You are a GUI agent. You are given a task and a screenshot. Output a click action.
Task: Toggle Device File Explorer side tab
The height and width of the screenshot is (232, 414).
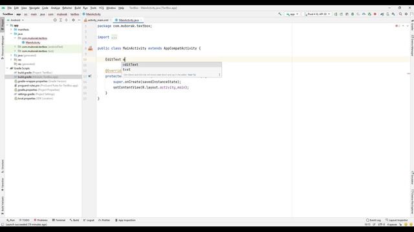pyautogui.click(x=412, y=202)
